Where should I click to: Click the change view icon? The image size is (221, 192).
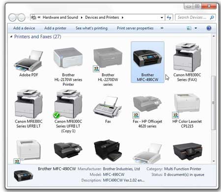coord(189,28)
